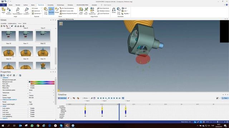Open Windows Start menu

coord(3,126)
